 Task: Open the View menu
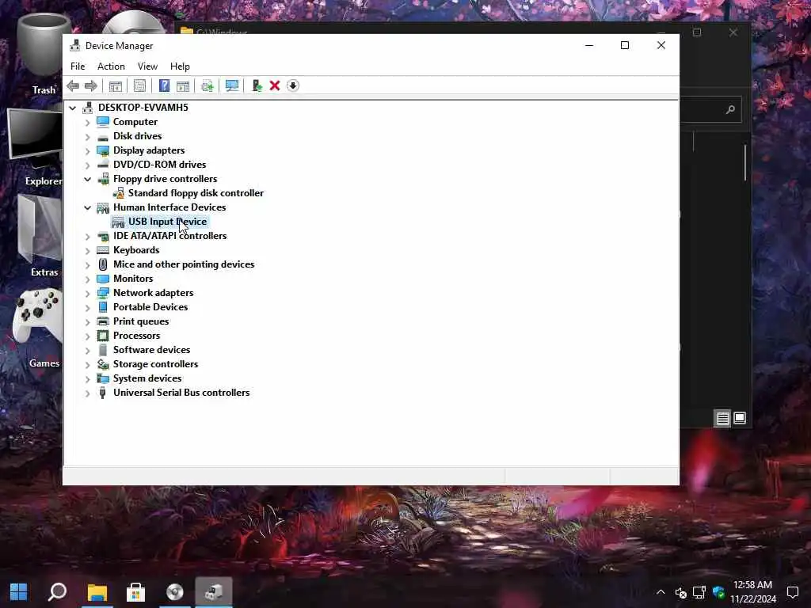pos(147,66)
